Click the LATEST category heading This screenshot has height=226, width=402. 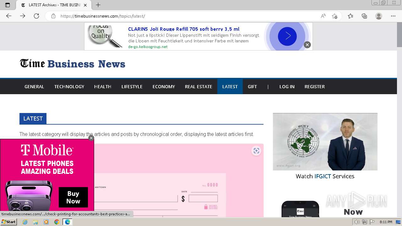coord(33,119)
